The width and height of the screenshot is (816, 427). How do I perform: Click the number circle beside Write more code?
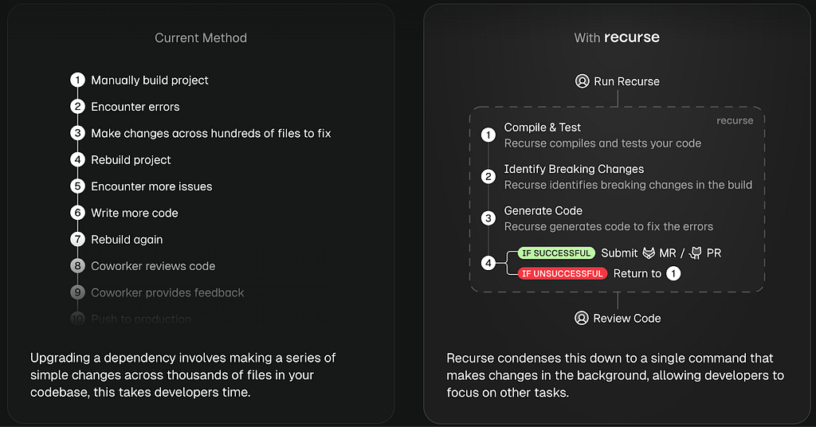pos(77,213)
